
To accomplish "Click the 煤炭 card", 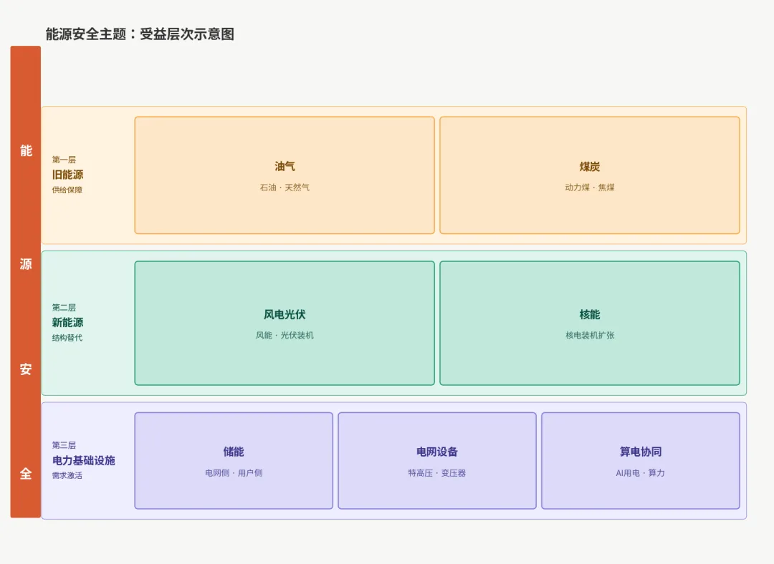I will (589, 174).
